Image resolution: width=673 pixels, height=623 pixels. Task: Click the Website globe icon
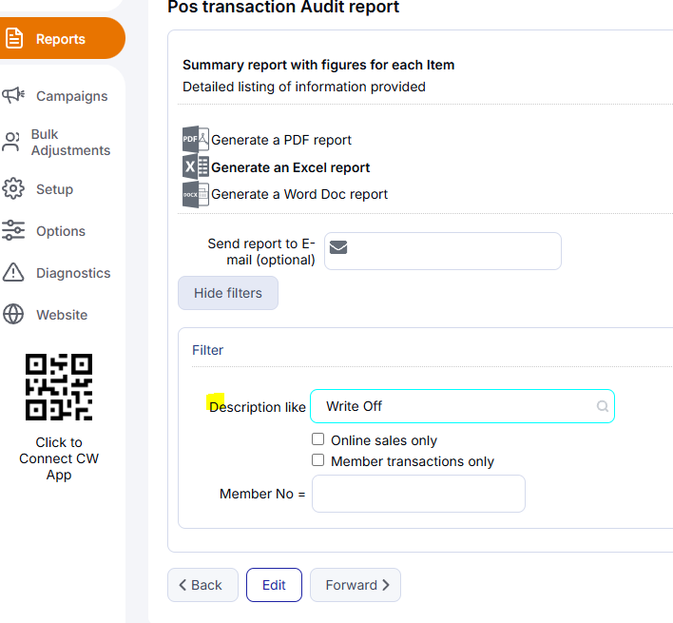(13, 314)
